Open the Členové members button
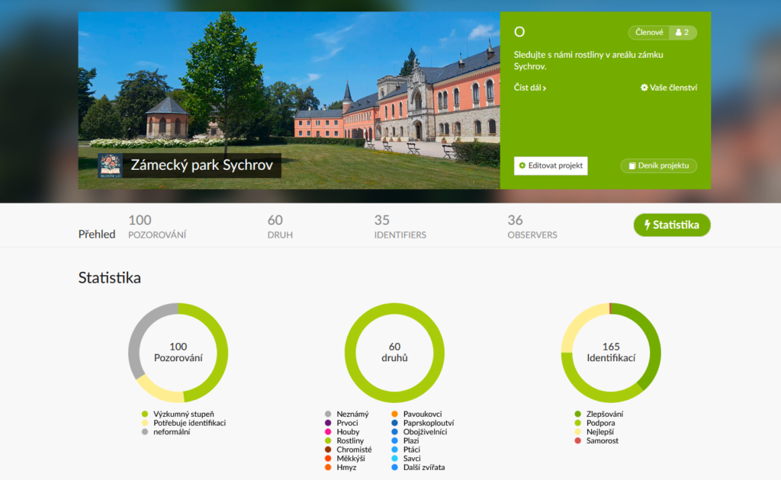The image size is (781, 480). point(648,33)
